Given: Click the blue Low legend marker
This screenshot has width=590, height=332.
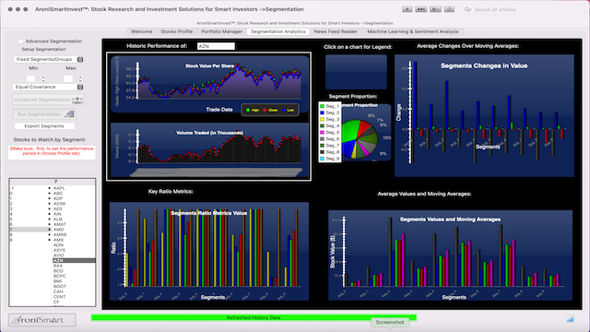Looking at the screenshot, I should tap(283, 110).
